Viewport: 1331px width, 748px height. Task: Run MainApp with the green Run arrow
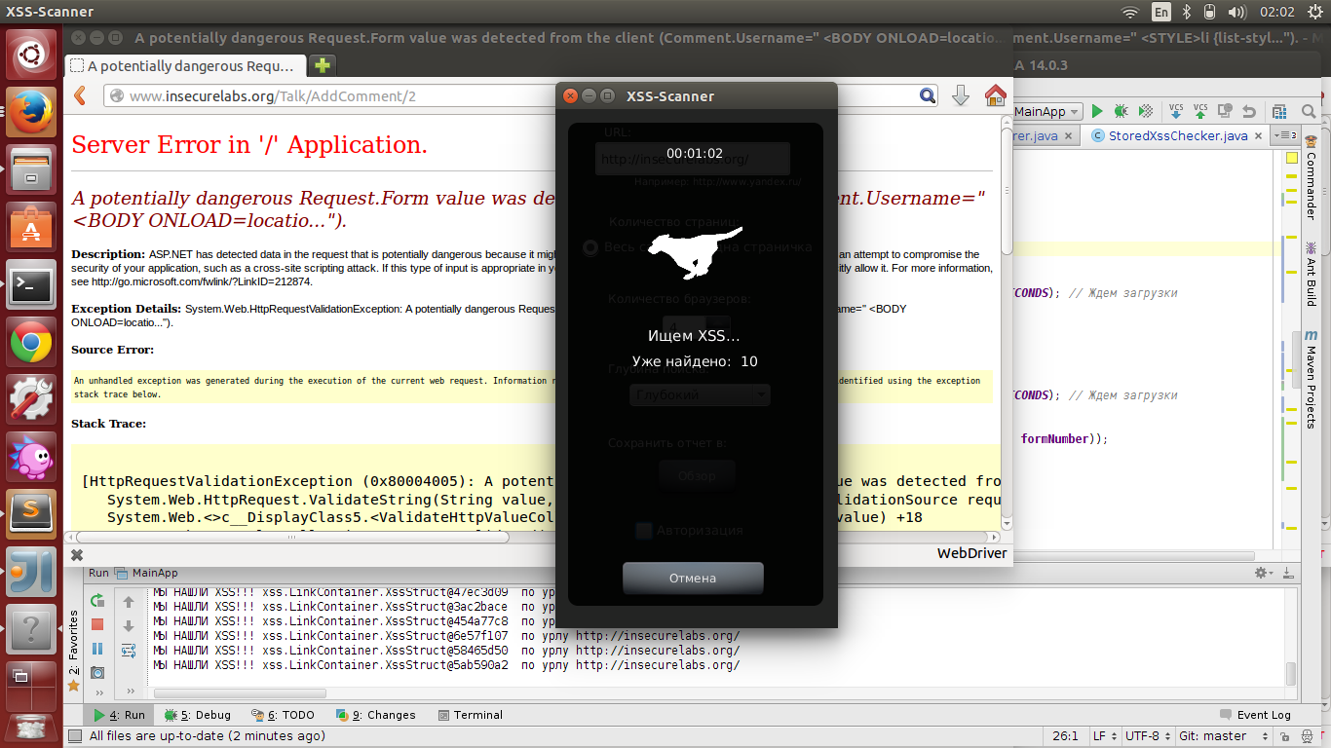pyautogui.click(x=1097, y=111)
